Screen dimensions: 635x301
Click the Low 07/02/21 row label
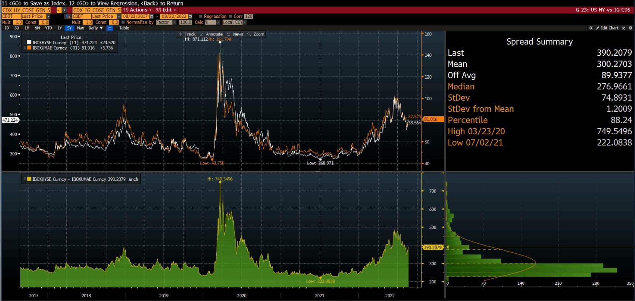pyautogui.click(x=475, y=142)
